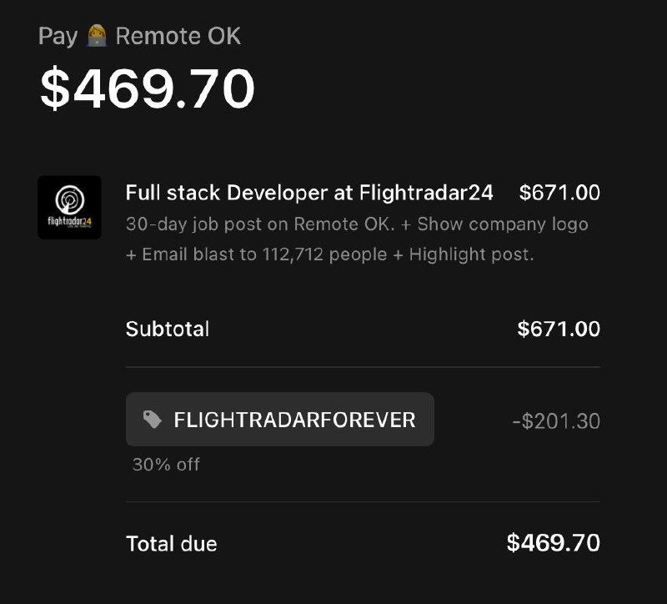667x604 pixels.
Task: Click the flightradar24 wordmark inside logo
Action: point(69,222)
